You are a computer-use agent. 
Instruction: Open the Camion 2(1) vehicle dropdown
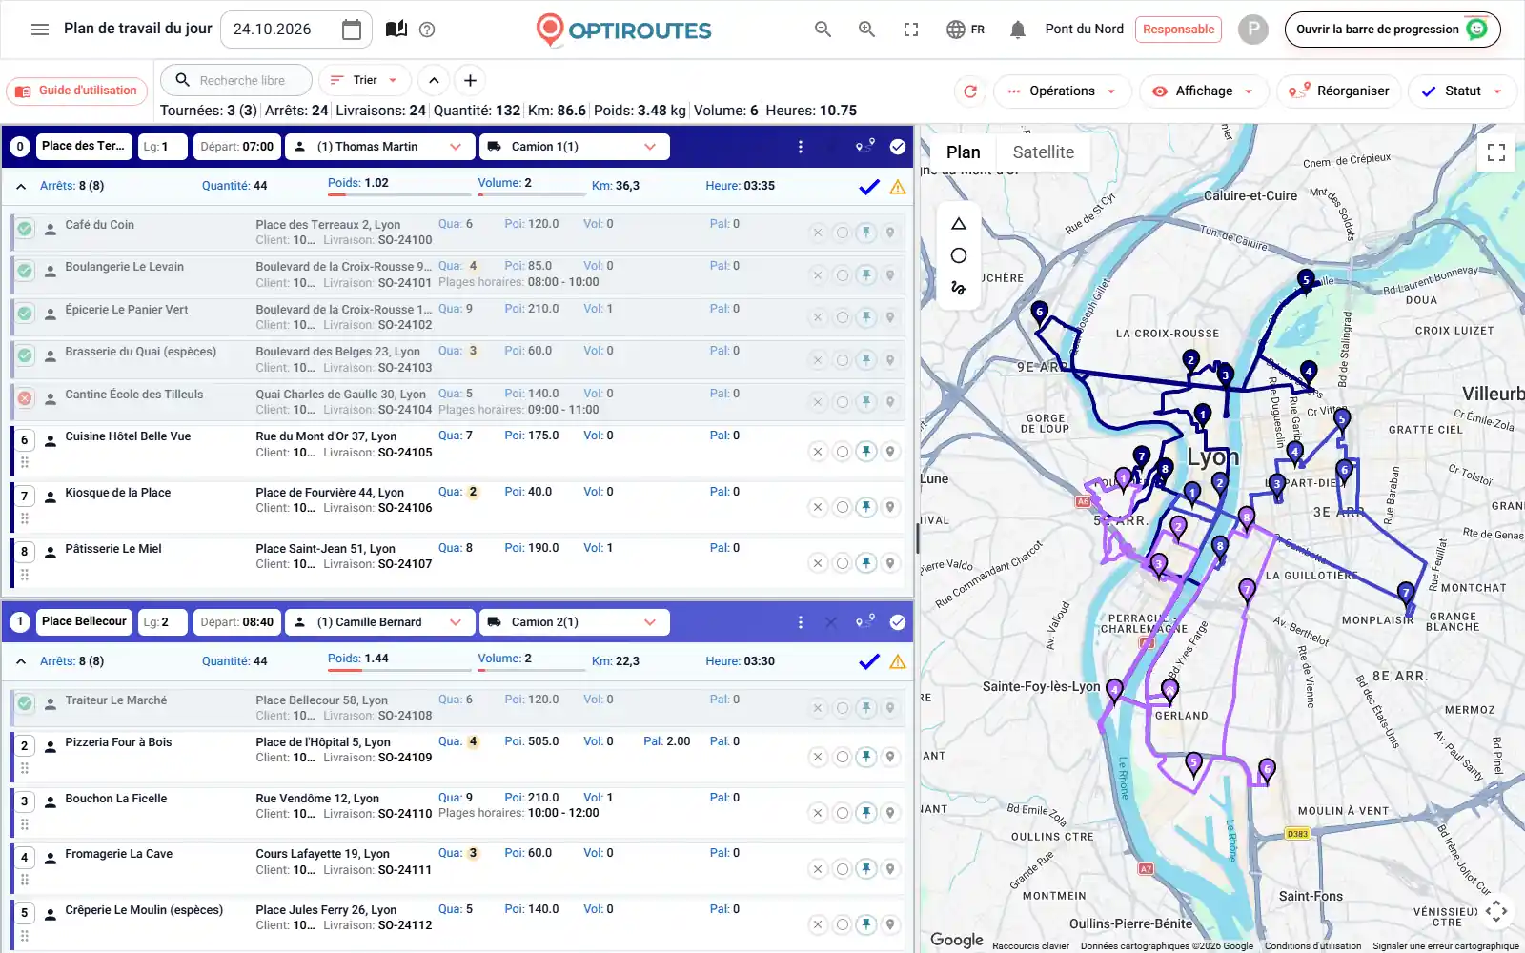pyautogui.click(x=574, y=622)
